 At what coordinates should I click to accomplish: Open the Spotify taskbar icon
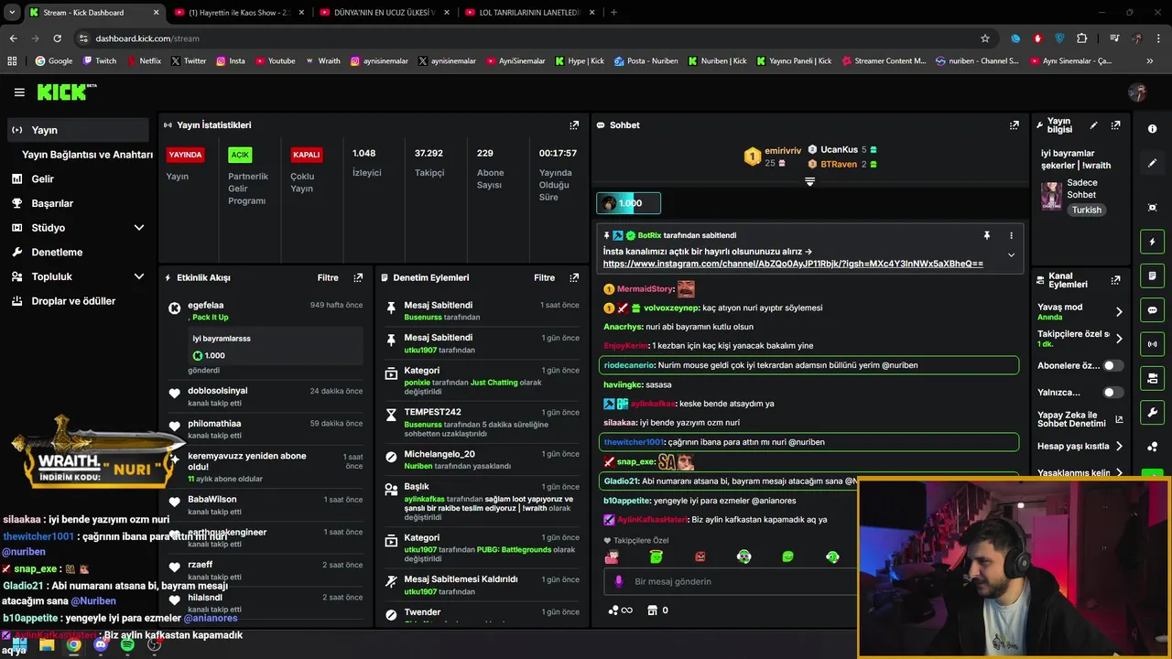click(x=127, y=644)
